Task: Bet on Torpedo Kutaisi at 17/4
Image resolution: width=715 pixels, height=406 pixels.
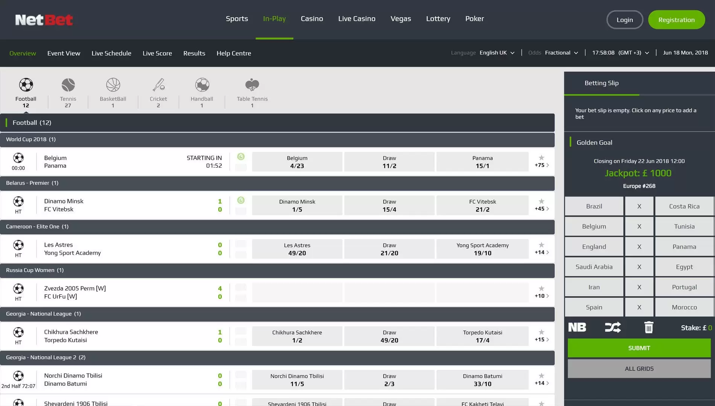Action: [482, 336]
